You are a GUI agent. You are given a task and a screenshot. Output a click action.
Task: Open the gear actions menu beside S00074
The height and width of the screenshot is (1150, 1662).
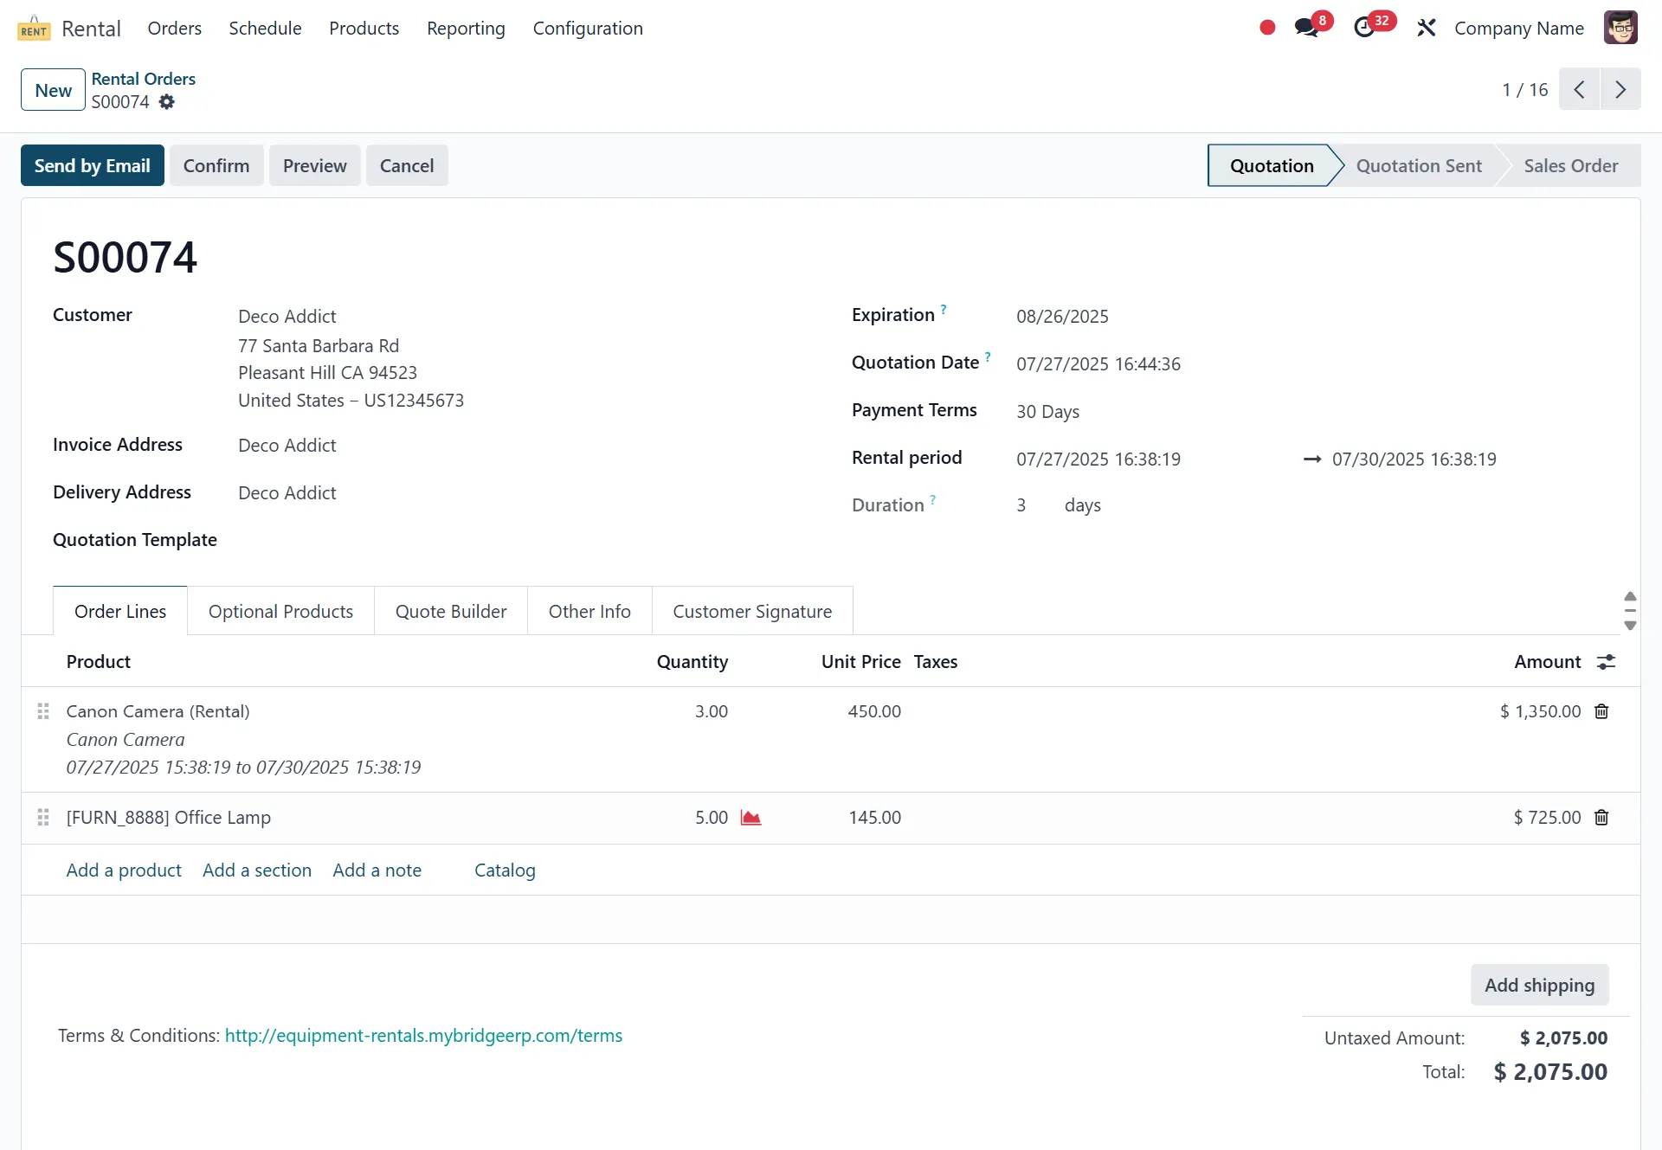click(x=167, y=102)
